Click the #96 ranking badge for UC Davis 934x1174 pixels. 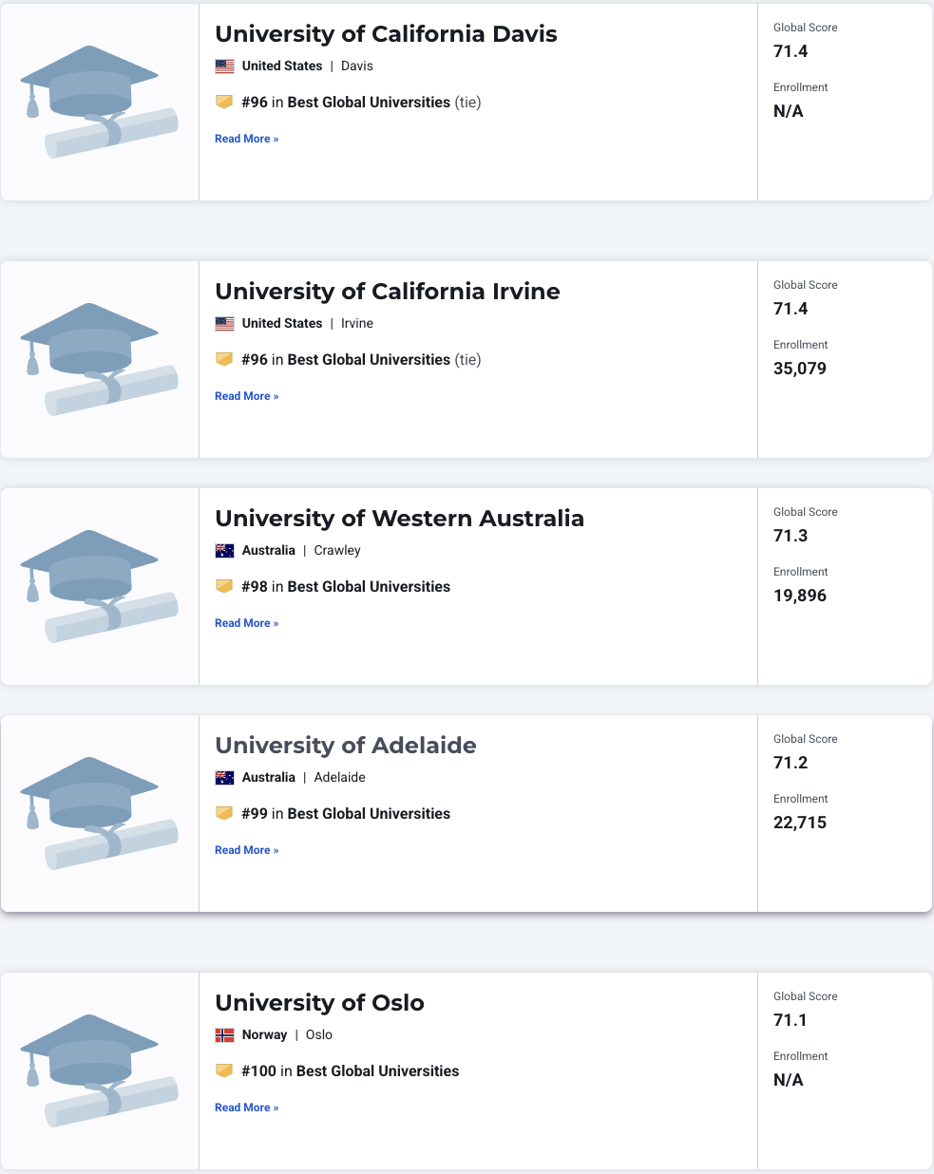224,102
